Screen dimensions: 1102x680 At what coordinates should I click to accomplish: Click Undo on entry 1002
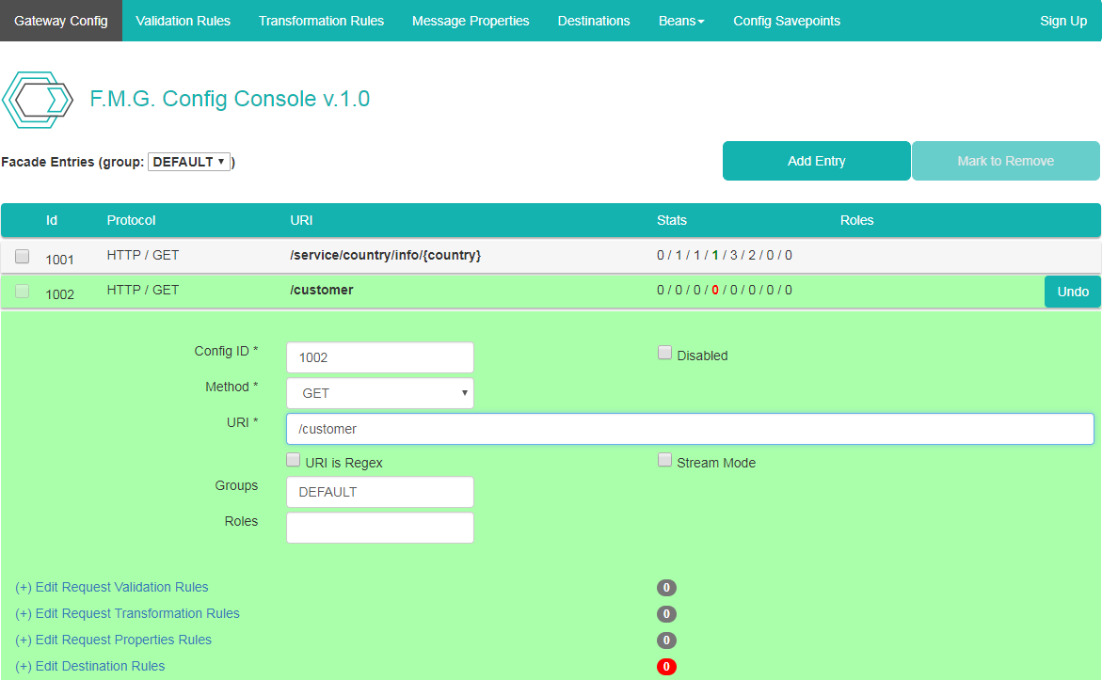[x=1072, y=292]
